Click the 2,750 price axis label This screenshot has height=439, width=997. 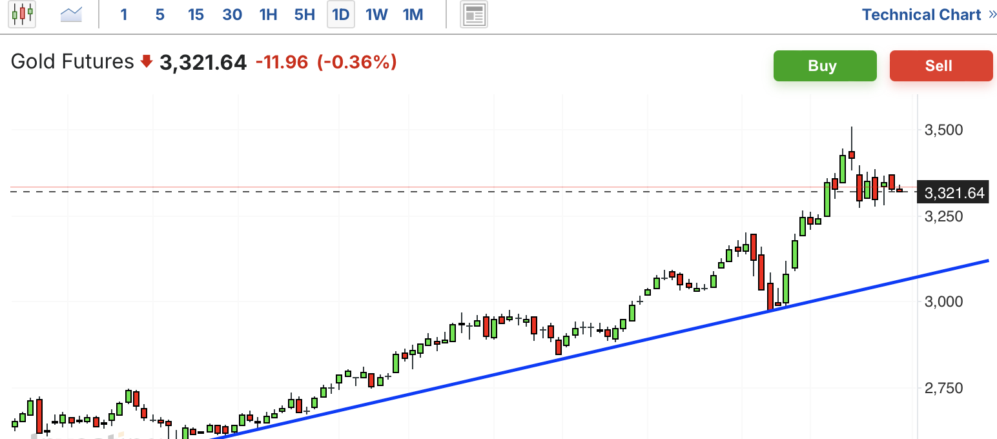click(944, 388)
